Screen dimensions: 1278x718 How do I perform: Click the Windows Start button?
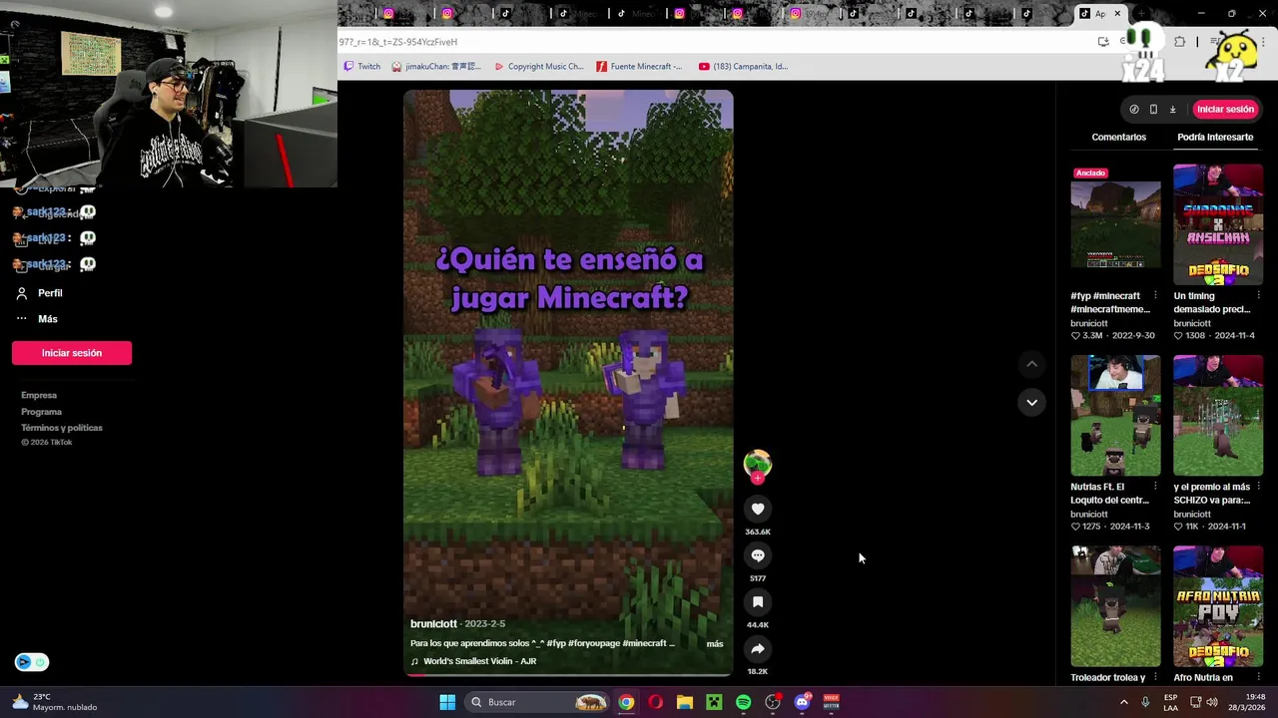tap(447, 702)
